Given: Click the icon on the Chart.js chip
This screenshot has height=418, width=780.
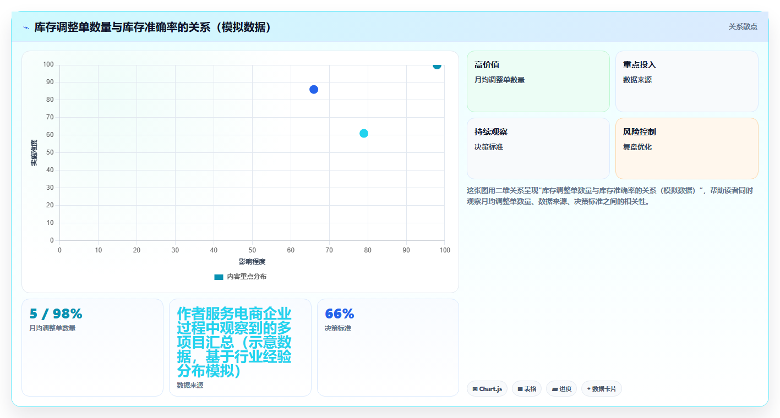Looking at the screenshot, I should coord(474,389).
